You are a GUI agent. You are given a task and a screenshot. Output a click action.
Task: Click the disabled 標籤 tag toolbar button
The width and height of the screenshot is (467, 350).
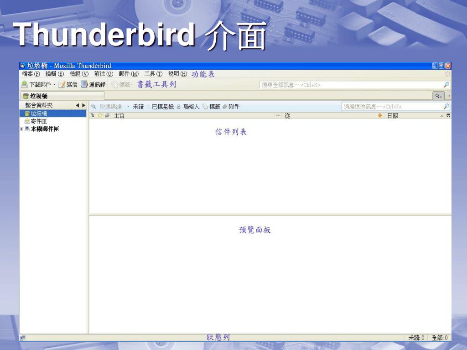(121, 85)
